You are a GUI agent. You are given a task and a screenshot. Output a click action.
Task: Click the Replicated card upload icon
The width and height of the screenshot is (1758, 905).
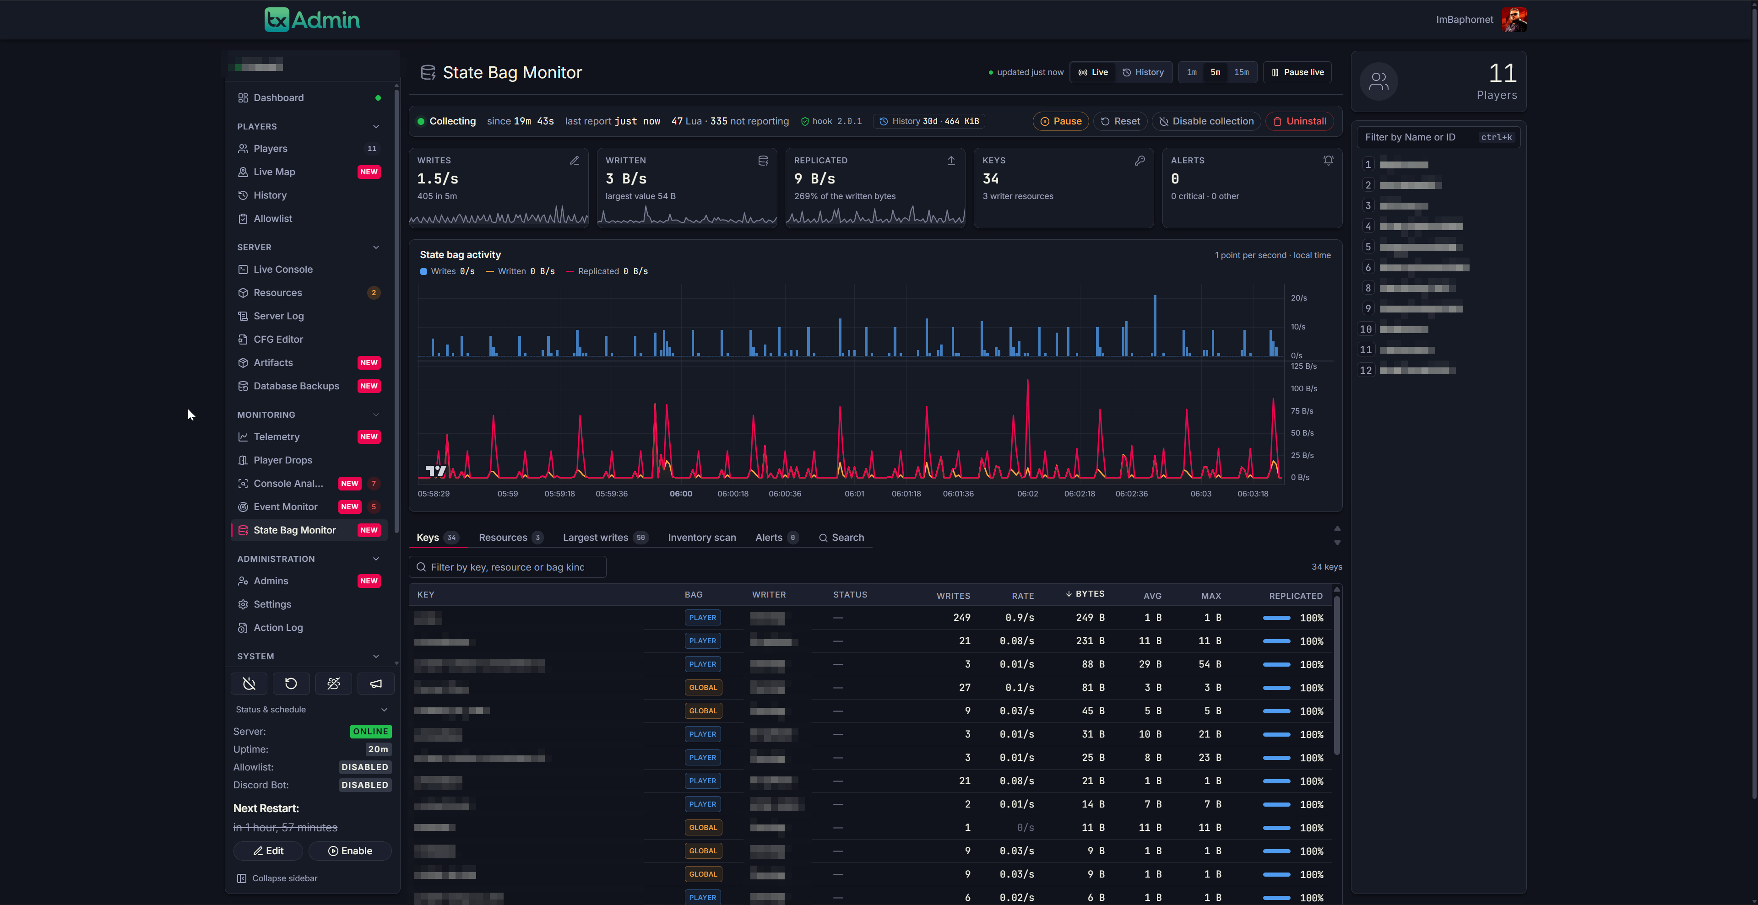(951, 160)
